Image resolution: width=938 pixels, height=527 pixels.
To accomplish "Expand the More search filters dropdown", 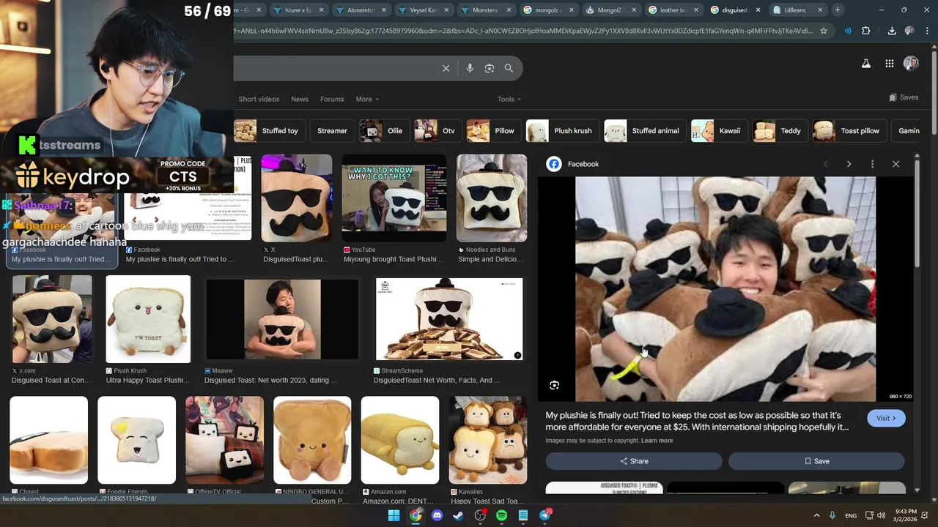I will tap(367, 99).
